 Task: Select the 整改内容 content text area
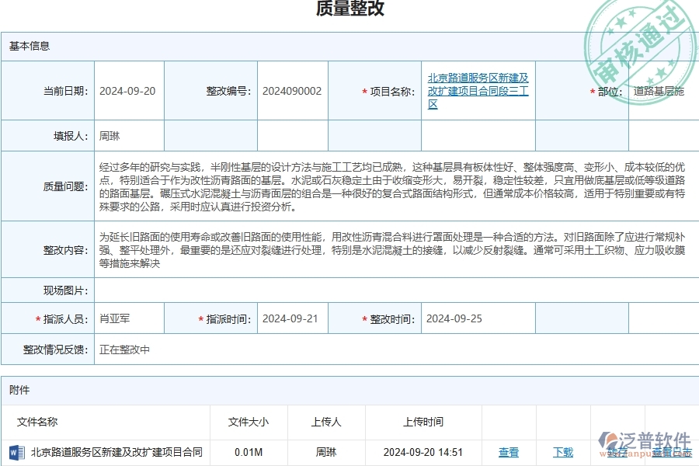point(388,249)
